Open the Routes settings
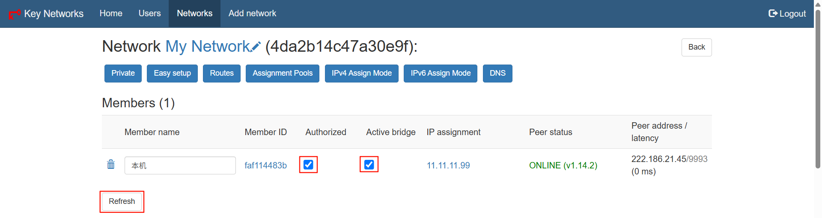Image resolution: width=822 pixels, height=218 pixels. coord(221,73)
